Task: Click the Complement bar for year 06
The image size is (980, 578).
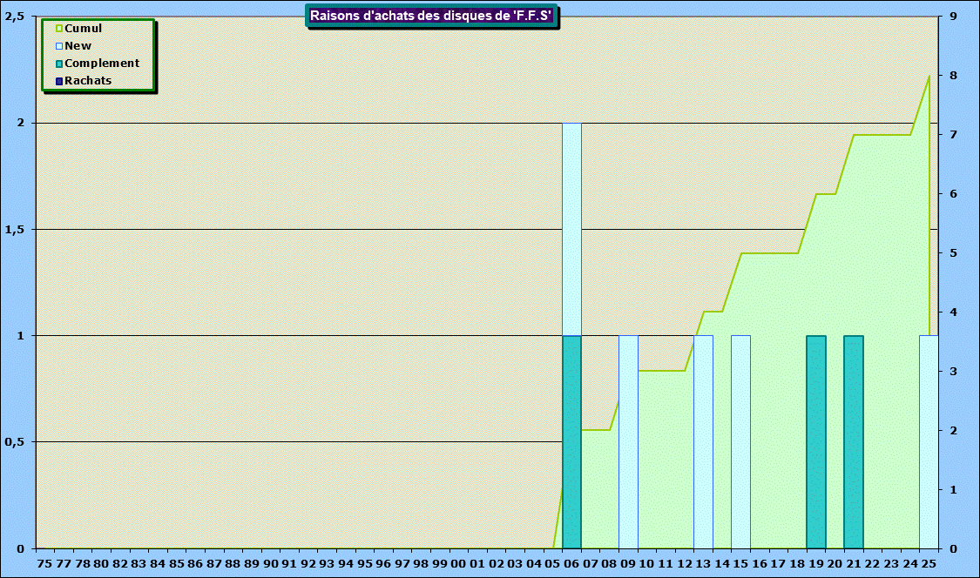Action: (x=571, y=442)
